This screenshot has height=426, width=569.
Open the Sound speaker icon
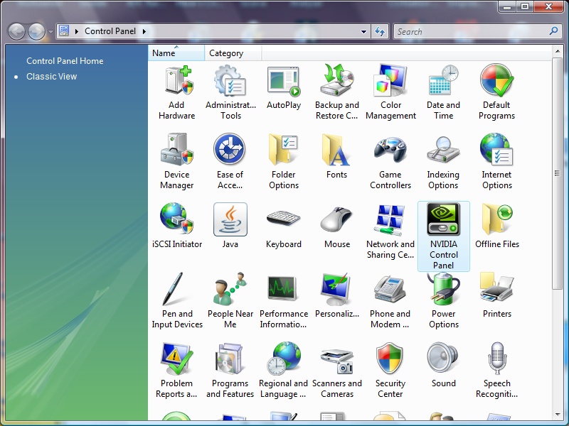click(444, 359)
